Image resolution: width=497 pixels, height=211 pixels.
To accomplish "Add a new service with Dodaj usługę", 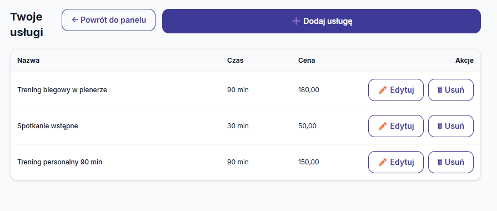I will (x=322, y=21).
